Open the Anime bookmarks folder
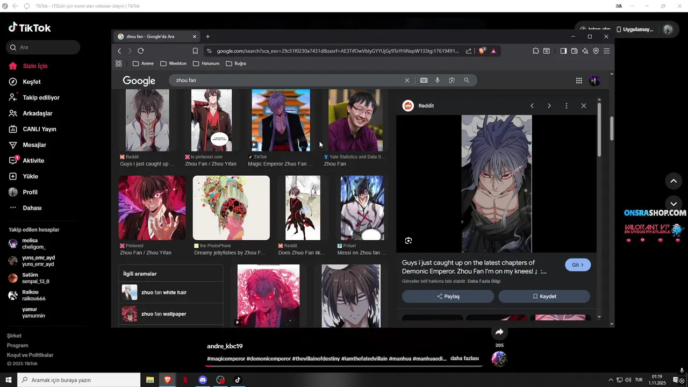The width and height of the screenshot is (688, 387). [x=143, y=63]
